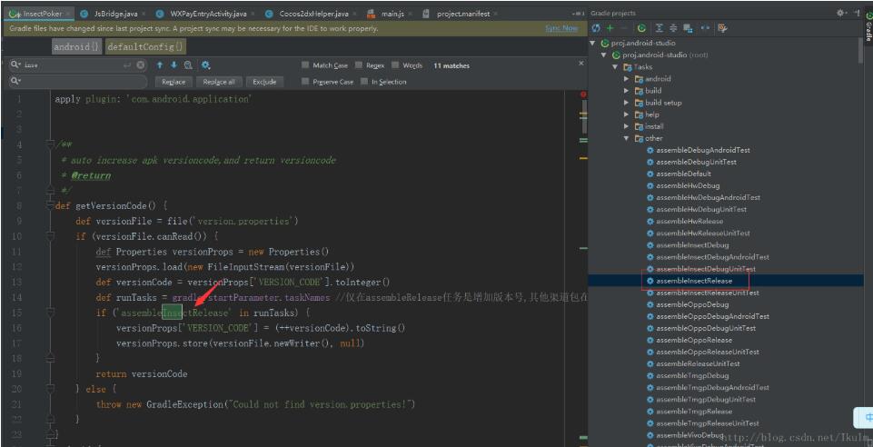Click the Replace all button

tap(219, 82)
